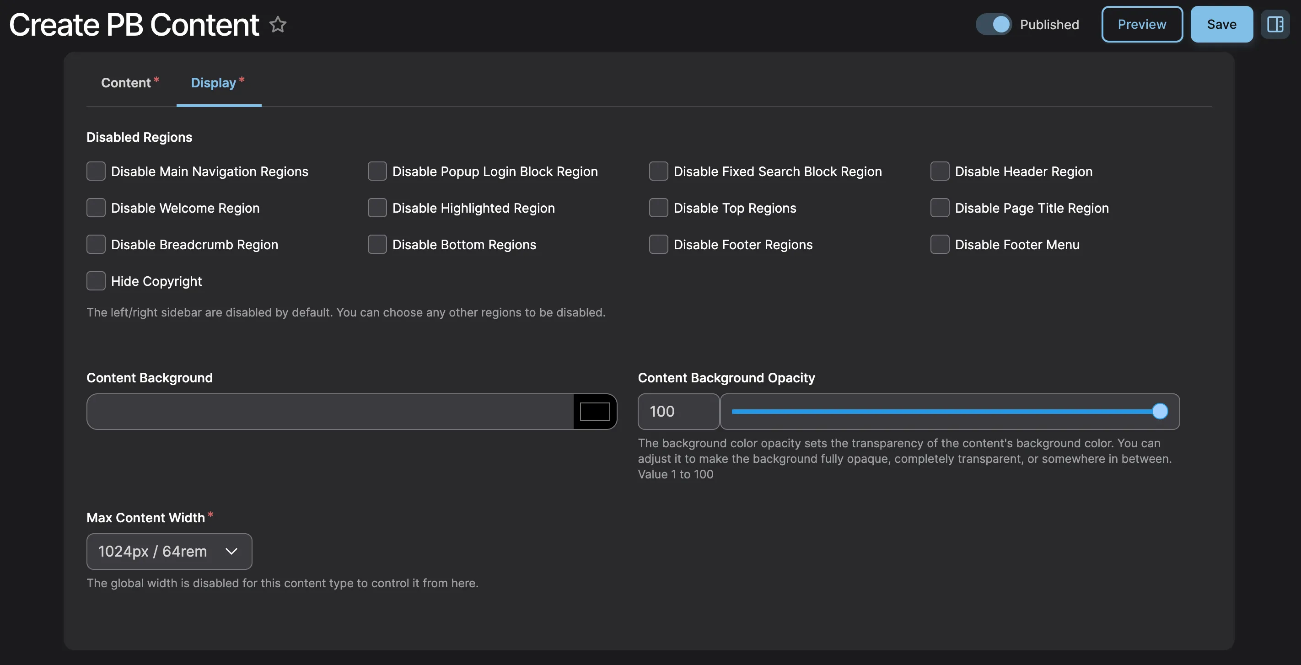This screenshot has width=1301, height=665.
Task: Enable Disable Popup Login Block Region
Action: click(377, 171)
